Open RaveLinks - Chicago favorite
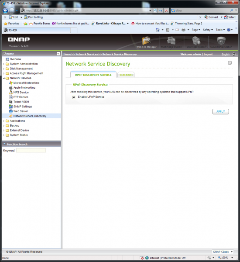This screenshot has width=240, height=262. click(108, 24)
